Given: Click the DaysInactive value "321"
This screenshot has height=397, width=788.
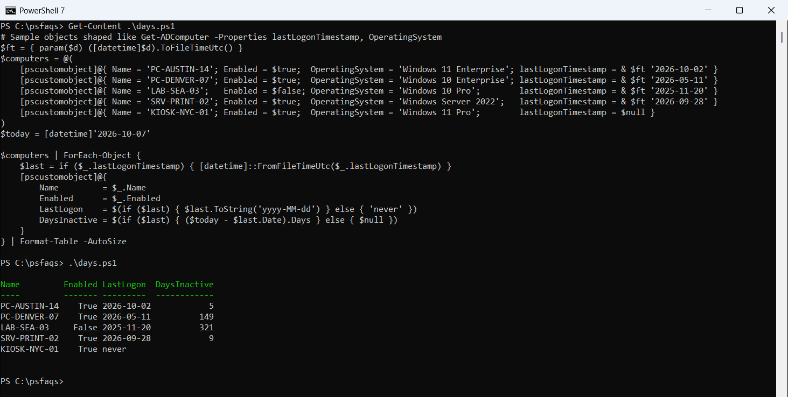Looking at the screenshot, I should point(206,328).
